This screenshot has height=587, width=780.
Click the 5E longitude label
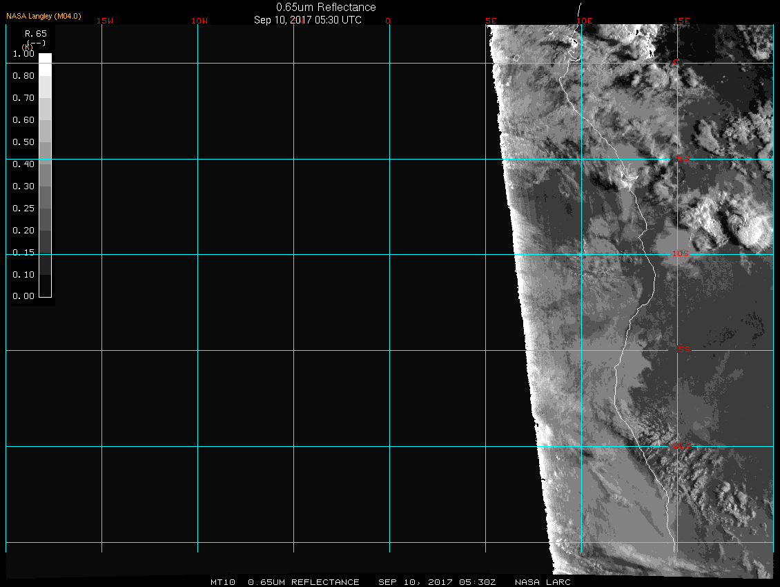[491, 21]
